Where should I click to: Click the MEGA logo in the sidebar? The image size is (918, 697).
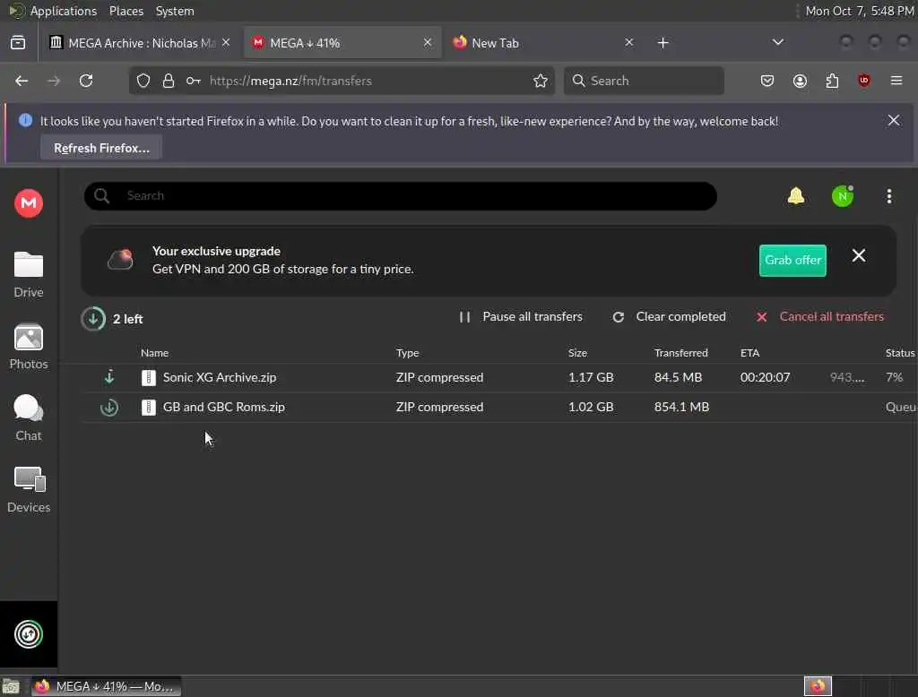(28, 203)
